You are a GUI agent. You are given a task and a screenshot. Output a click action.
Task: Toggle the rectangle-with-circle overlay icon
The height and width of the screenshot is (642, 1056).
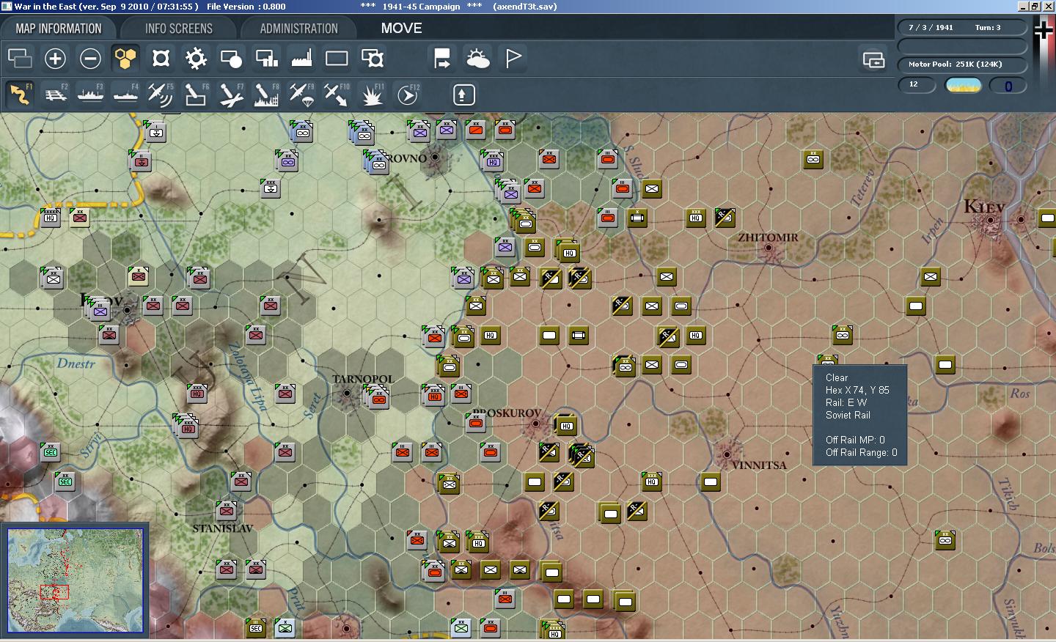[x=231, y=58]
